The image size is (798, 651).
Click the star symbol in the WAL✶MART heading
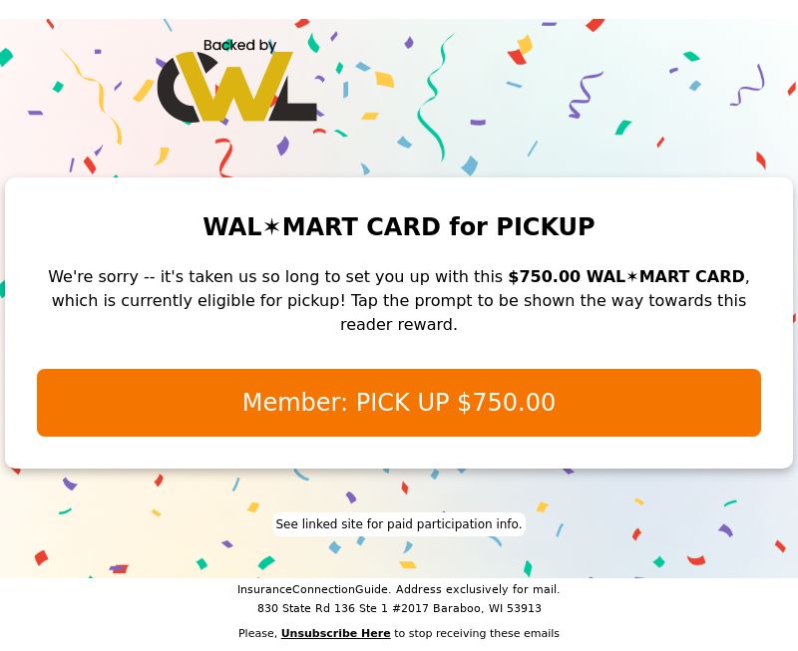(271, 227)
